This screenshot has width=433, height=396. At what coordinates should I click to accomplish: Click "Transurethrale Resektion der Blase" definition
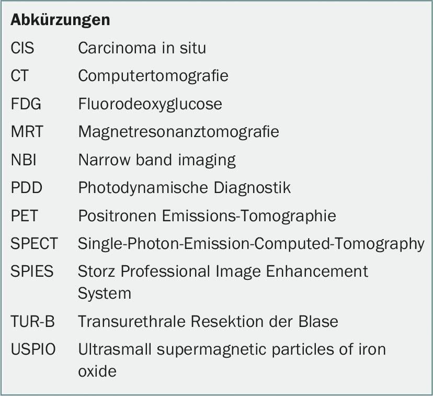[x=208, y=321]
